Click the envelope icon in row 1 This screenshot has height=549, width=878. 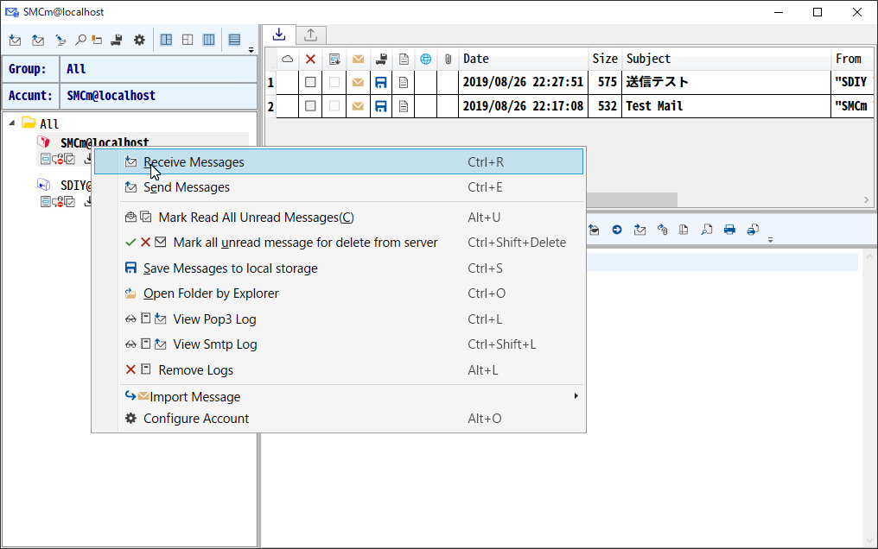pyautogui.click(x=359, y=82)
